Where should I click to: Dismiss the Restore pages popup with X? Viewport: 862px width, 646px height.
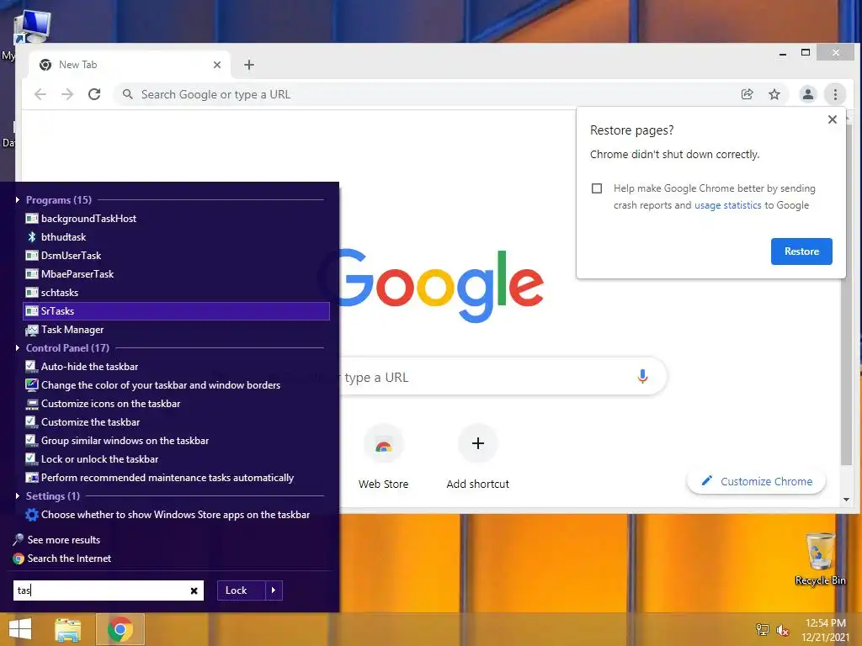pyautogui.click(x=833, y=119)
